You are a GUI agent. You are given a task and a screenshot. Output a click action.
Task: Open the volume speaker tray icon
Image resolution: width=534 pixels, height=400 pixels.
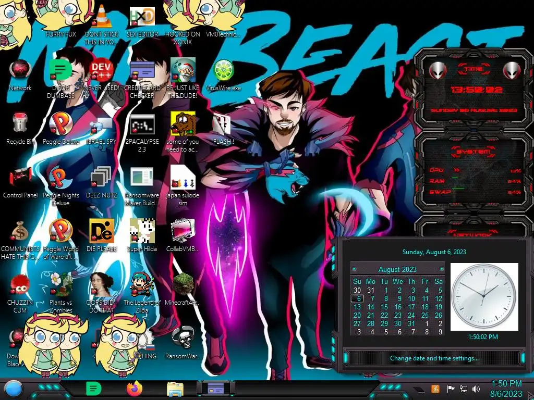(x=476, y=389)
